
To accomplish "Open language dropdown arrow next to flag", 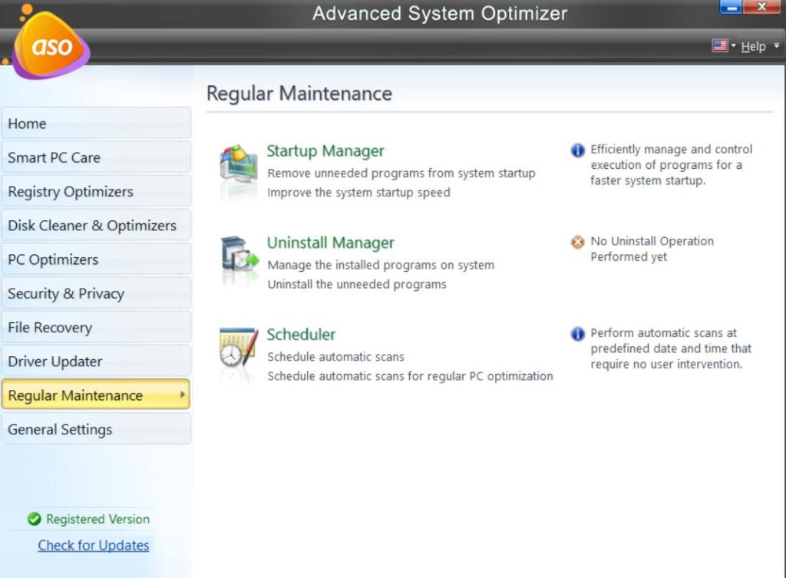I will pos(733,45).
